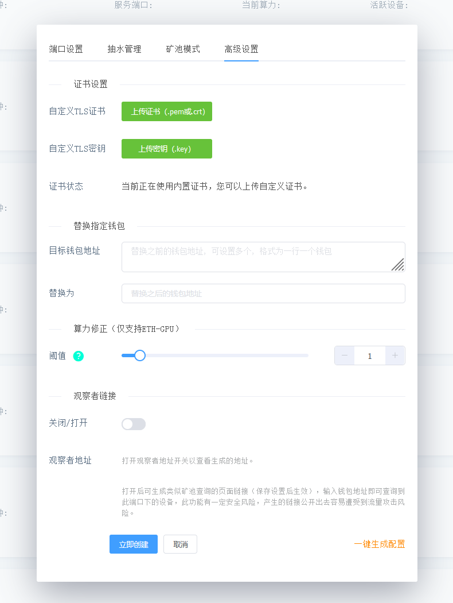Focus the 目标钱包地址 textarea

(x=263, y=257)
